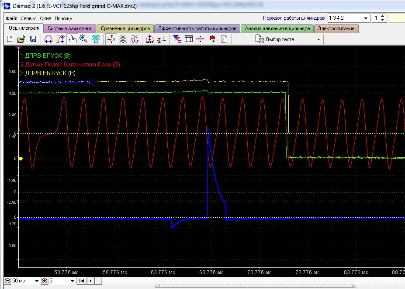Click the bottom horizontal scroll bar

click(x=256, y=286)
